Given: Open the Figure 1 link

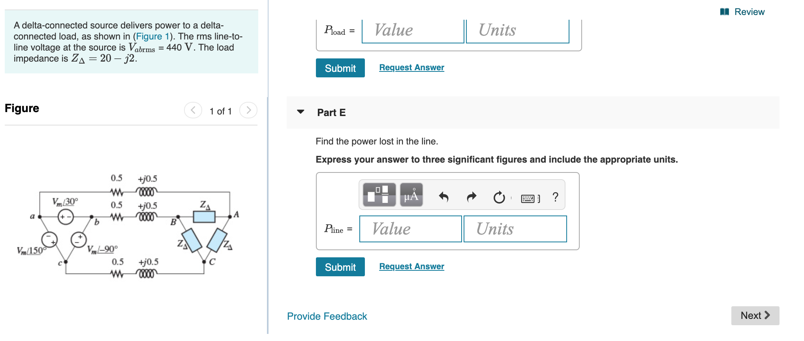Looking at the screenshot, I should (x=153, y=36).
